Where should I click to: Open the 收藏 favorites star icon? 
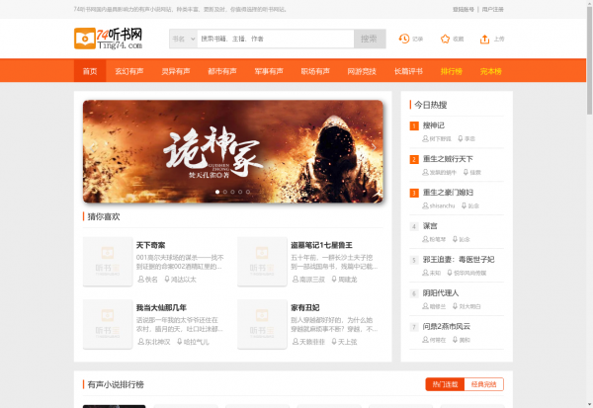tap(445, 40)
